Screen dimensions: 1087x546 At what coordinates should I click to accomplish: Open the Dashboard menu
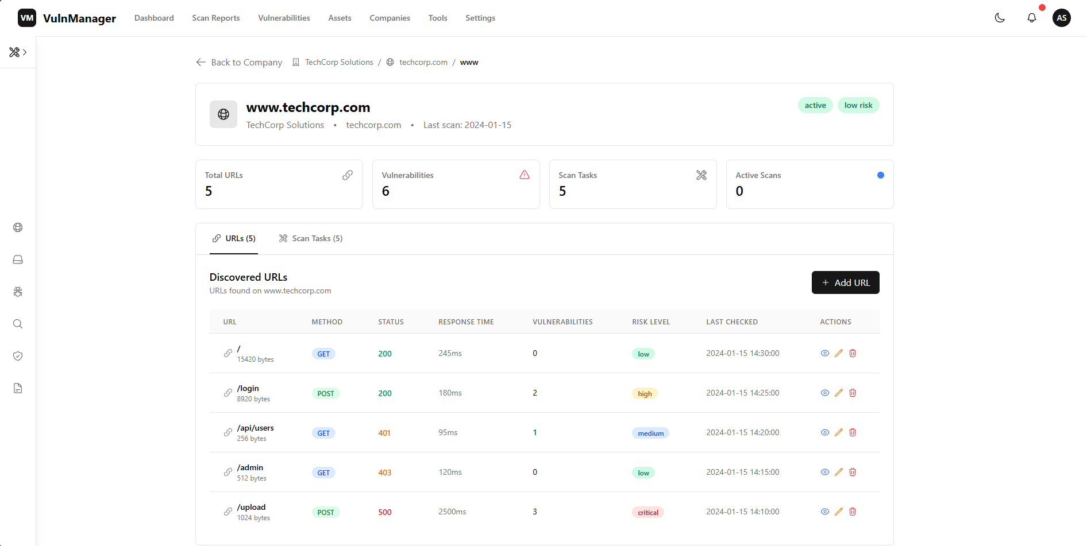(x=154, y=18)
